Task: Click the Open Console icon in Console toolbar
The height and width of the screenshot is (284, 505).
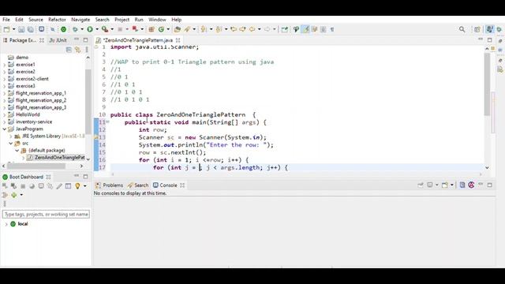Action: 445,185
